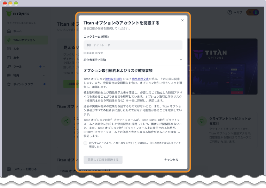Click the green chart card icon
Viewport: 266px width, 188px height.
click(x=66, y=121)
